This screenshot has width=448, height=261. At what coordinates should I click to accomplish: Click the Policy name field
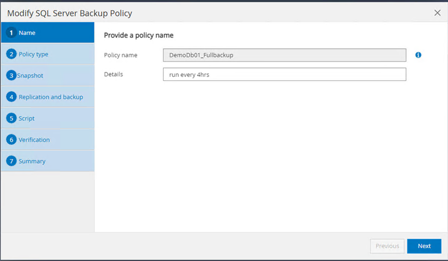click(x=284, y=55)
